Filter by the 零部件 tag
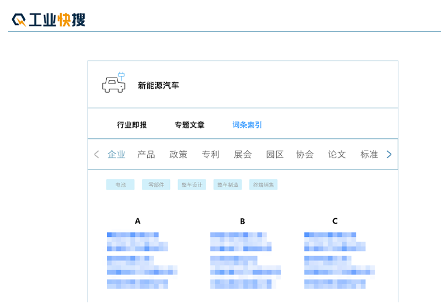 point(156,184)
